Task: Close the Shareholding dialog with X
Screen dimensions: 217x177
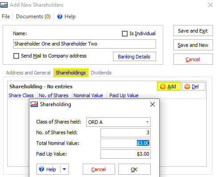Action: (x=153, y=104)
